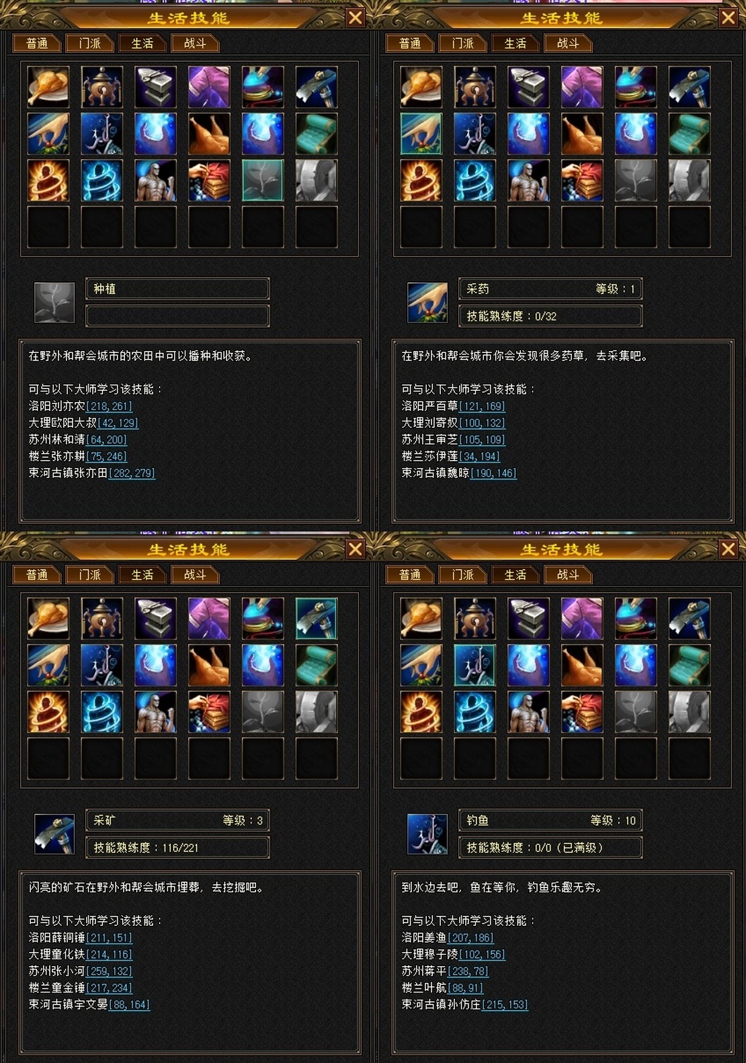Image resolution: width=746 pixels, height=1063 pixels.
Task: Click the green scroll icon in the 钓鱼 panel
Action: click(x=689, y=665)
